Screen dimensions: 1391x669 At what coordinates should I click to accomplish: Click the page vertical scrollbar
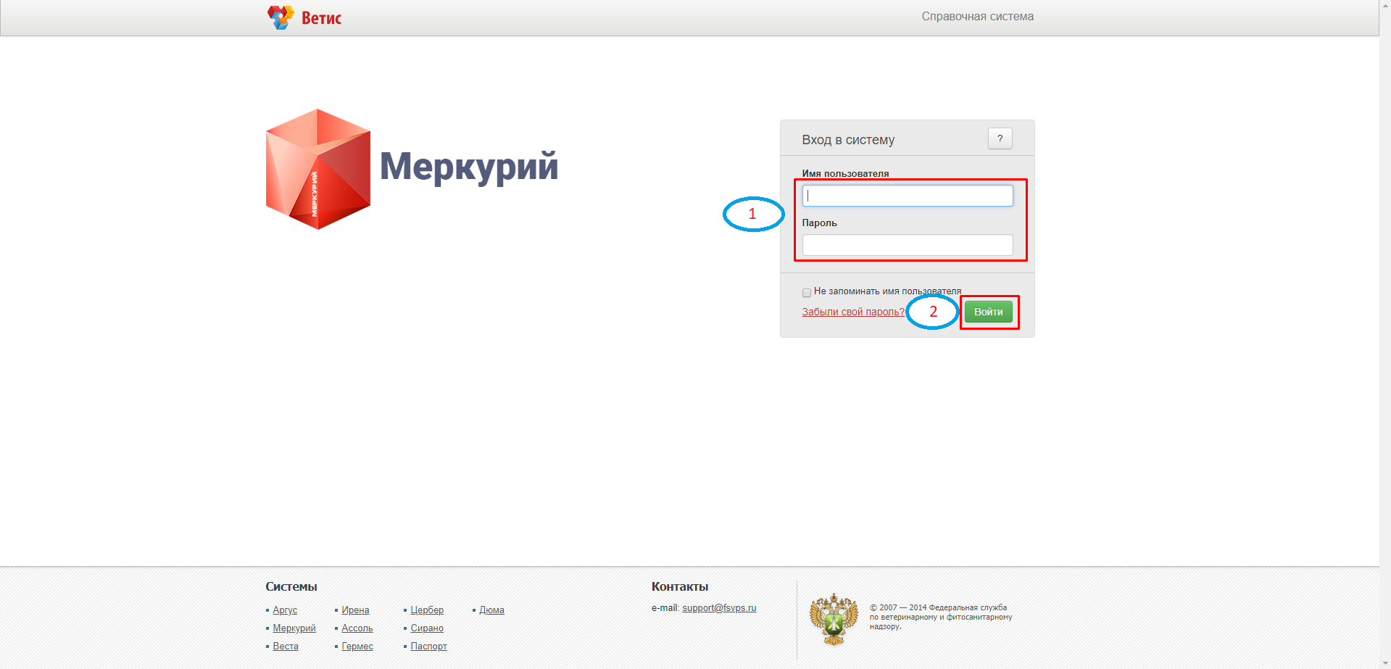click(x=1385, y=333)
